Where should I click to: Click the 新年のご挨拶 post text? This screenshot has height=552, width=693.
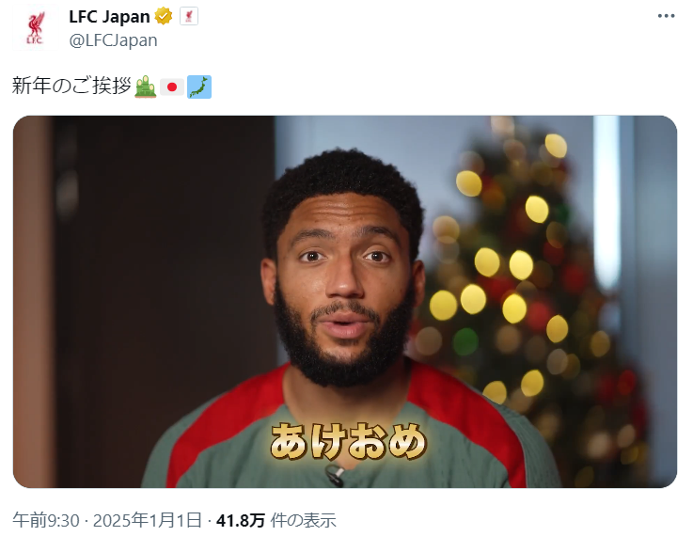(x=71, y=87)
